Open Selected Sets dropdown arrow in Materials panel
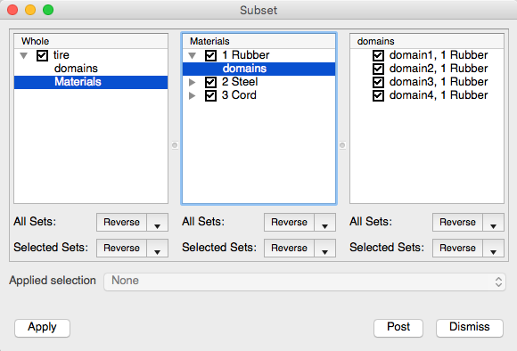The image size is (517, 351). [x=324, y=249]
